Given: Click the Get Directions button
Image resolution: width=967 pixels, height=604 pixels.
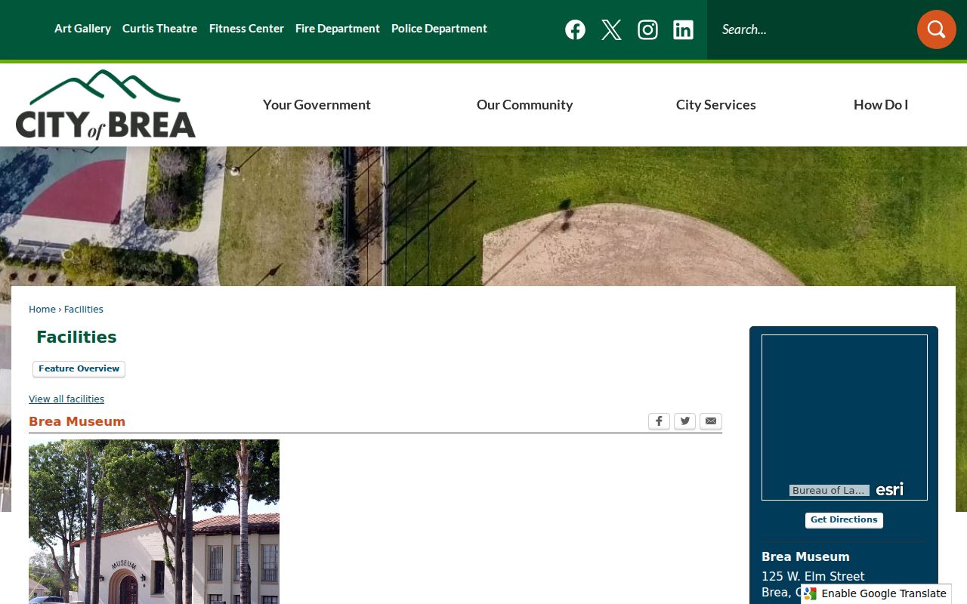Looking at the screenshot, I should 844,520.
